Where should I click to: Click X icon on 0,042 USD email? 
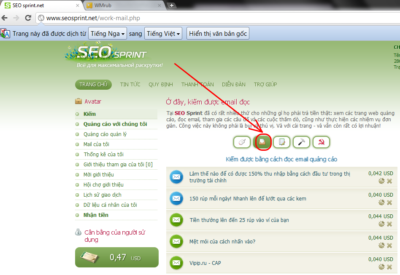[x=389, y=181]
